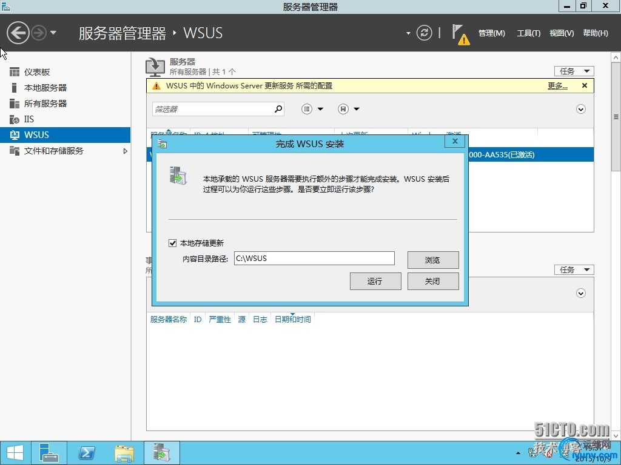621x465 pixels.
Task: Select 仪表板 in the sidebar
Action: (x=65, y=72)
